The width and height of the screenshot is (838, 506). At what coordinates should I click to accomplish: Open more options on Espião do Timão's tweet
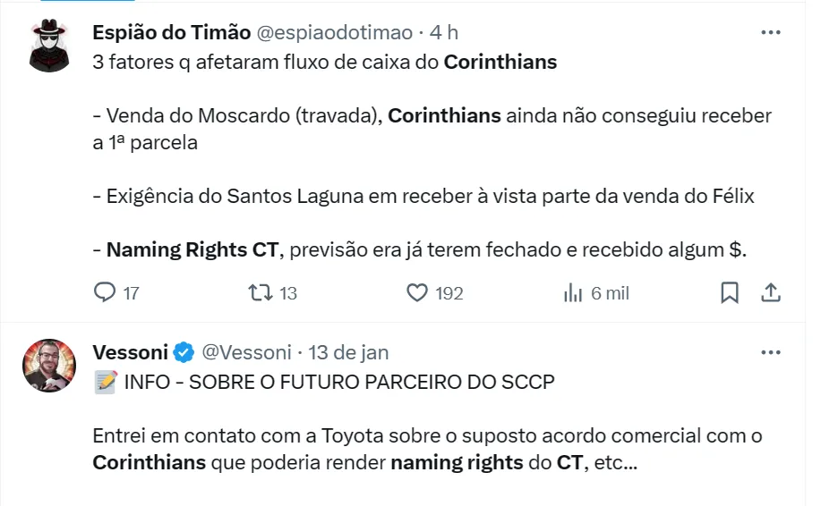770,32
